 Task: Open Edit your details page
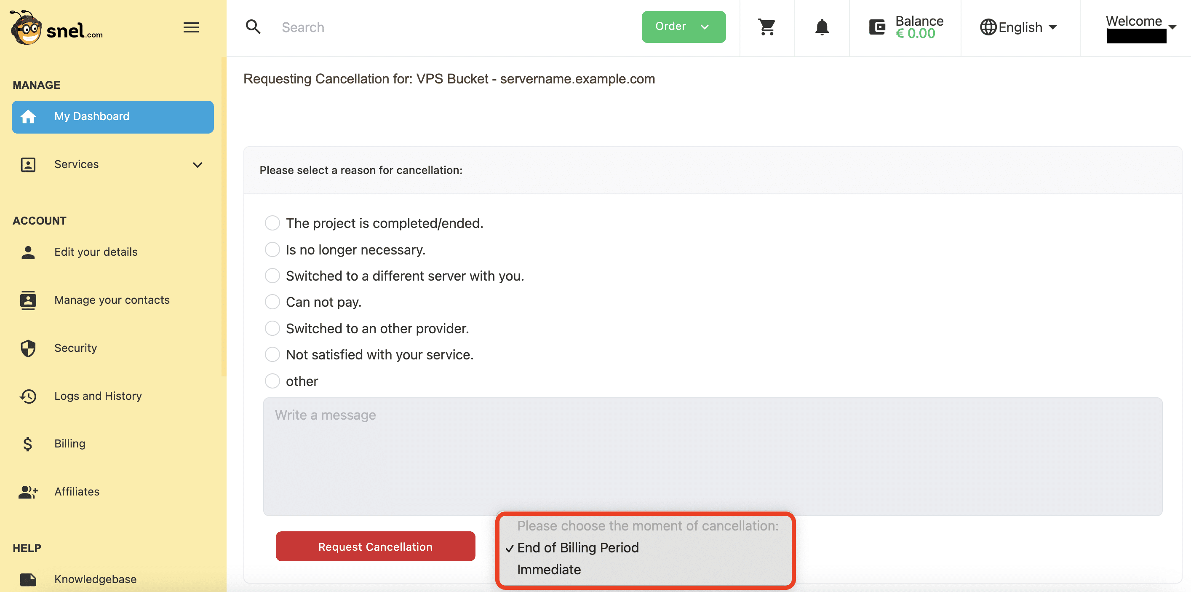[96, 252]
